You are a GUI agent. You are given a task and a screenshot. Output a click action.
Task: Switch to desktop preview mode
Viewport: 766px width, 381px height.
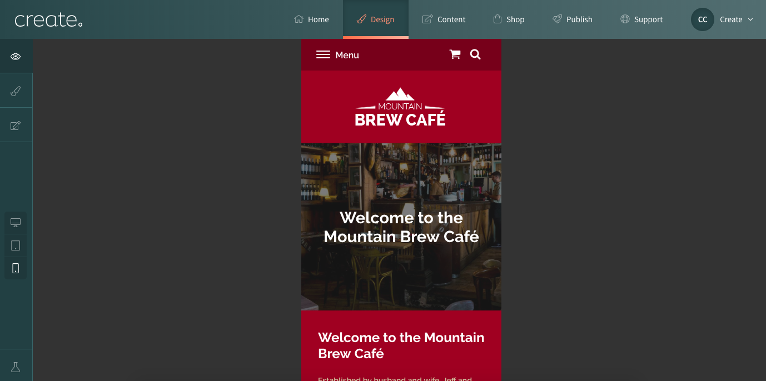[x=16, y=223]
